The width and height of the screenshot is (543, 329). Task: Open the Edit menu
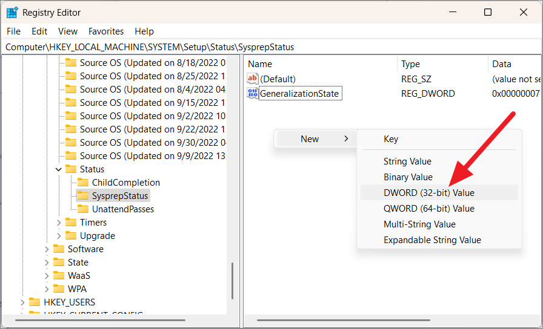pyautogui.click(x=39, y=31)
